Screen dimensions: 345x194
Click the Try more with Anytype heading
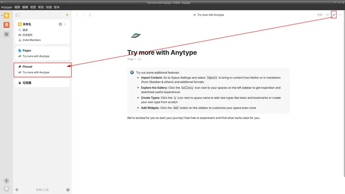(x=162, y=52)
